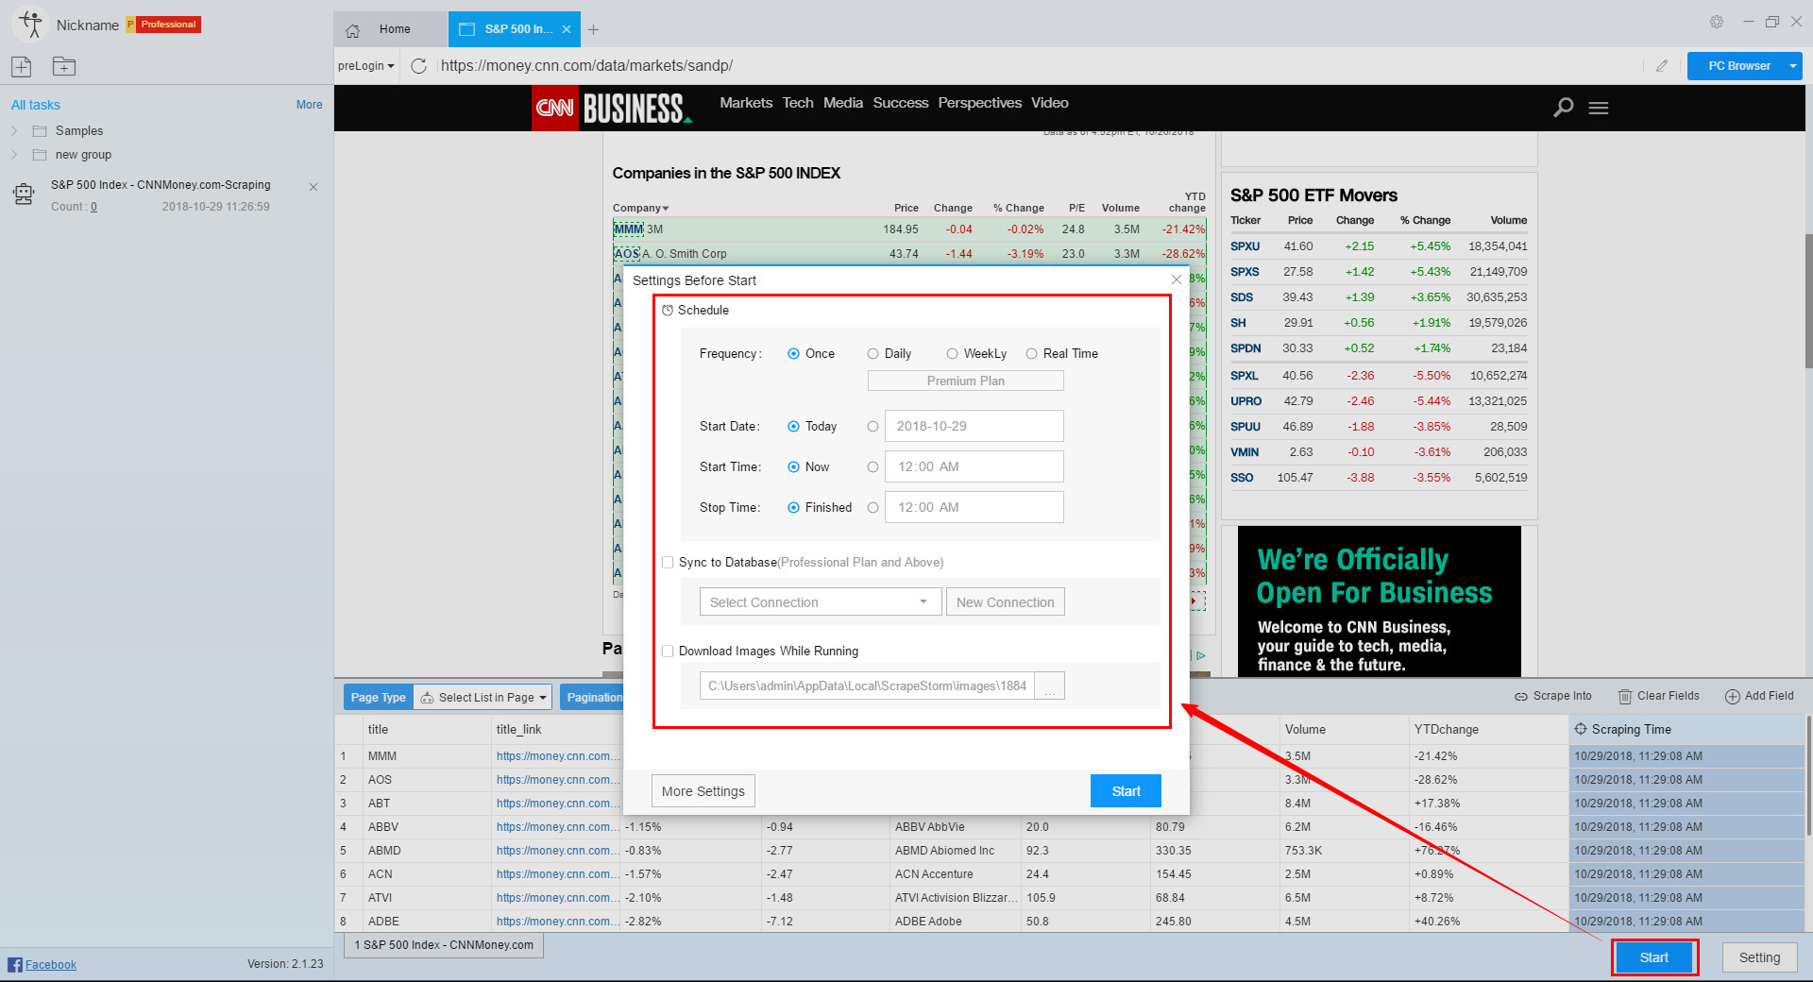Click the Page Type button
The width and height of the screenshot is (1813, 982).
(379, 698)
